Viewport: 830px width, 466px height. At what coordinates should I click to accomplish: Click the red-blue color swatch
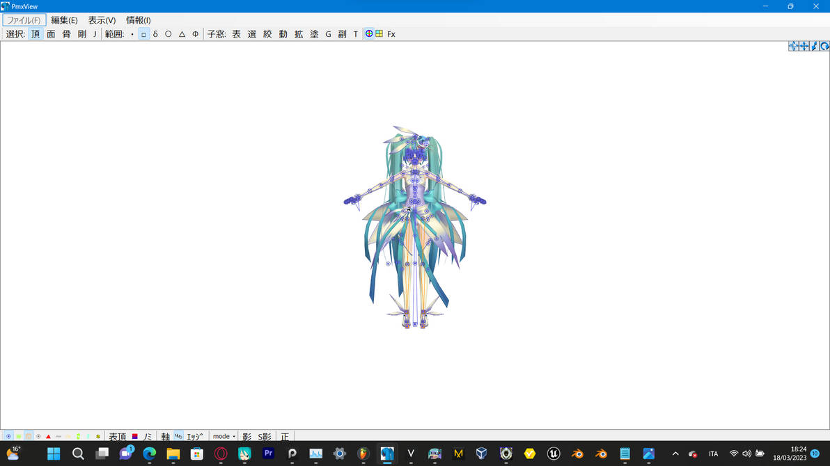tap(135, 436)
